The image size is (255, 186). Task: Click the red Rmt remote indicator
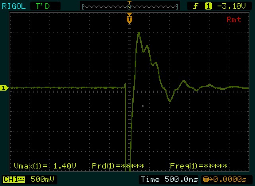click(234, 20)
